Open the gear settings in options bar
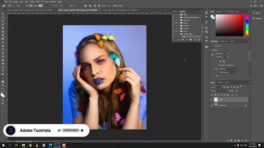This screenshot has width=264, height=148. (99, 6)
